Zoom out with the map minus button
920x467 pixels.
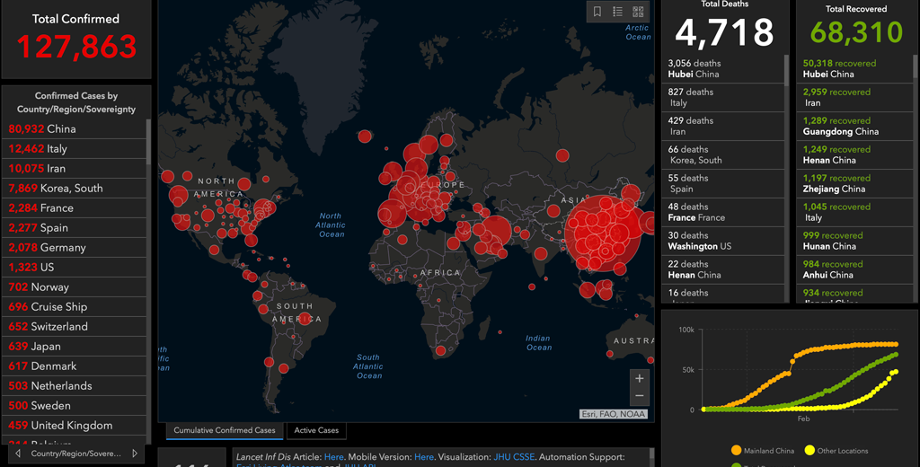coord(639,397)
